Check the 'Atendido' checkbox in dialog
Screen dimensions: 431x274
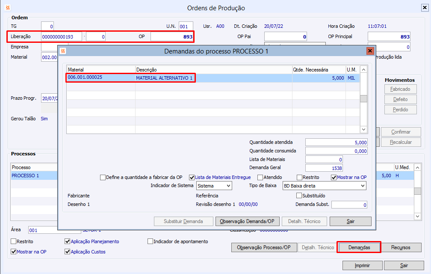(260, 177)
